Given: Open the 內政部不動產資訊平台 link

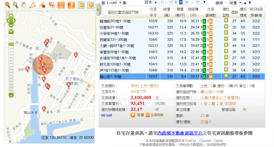Looking at the screenshot, I should [x=180, y=133].
